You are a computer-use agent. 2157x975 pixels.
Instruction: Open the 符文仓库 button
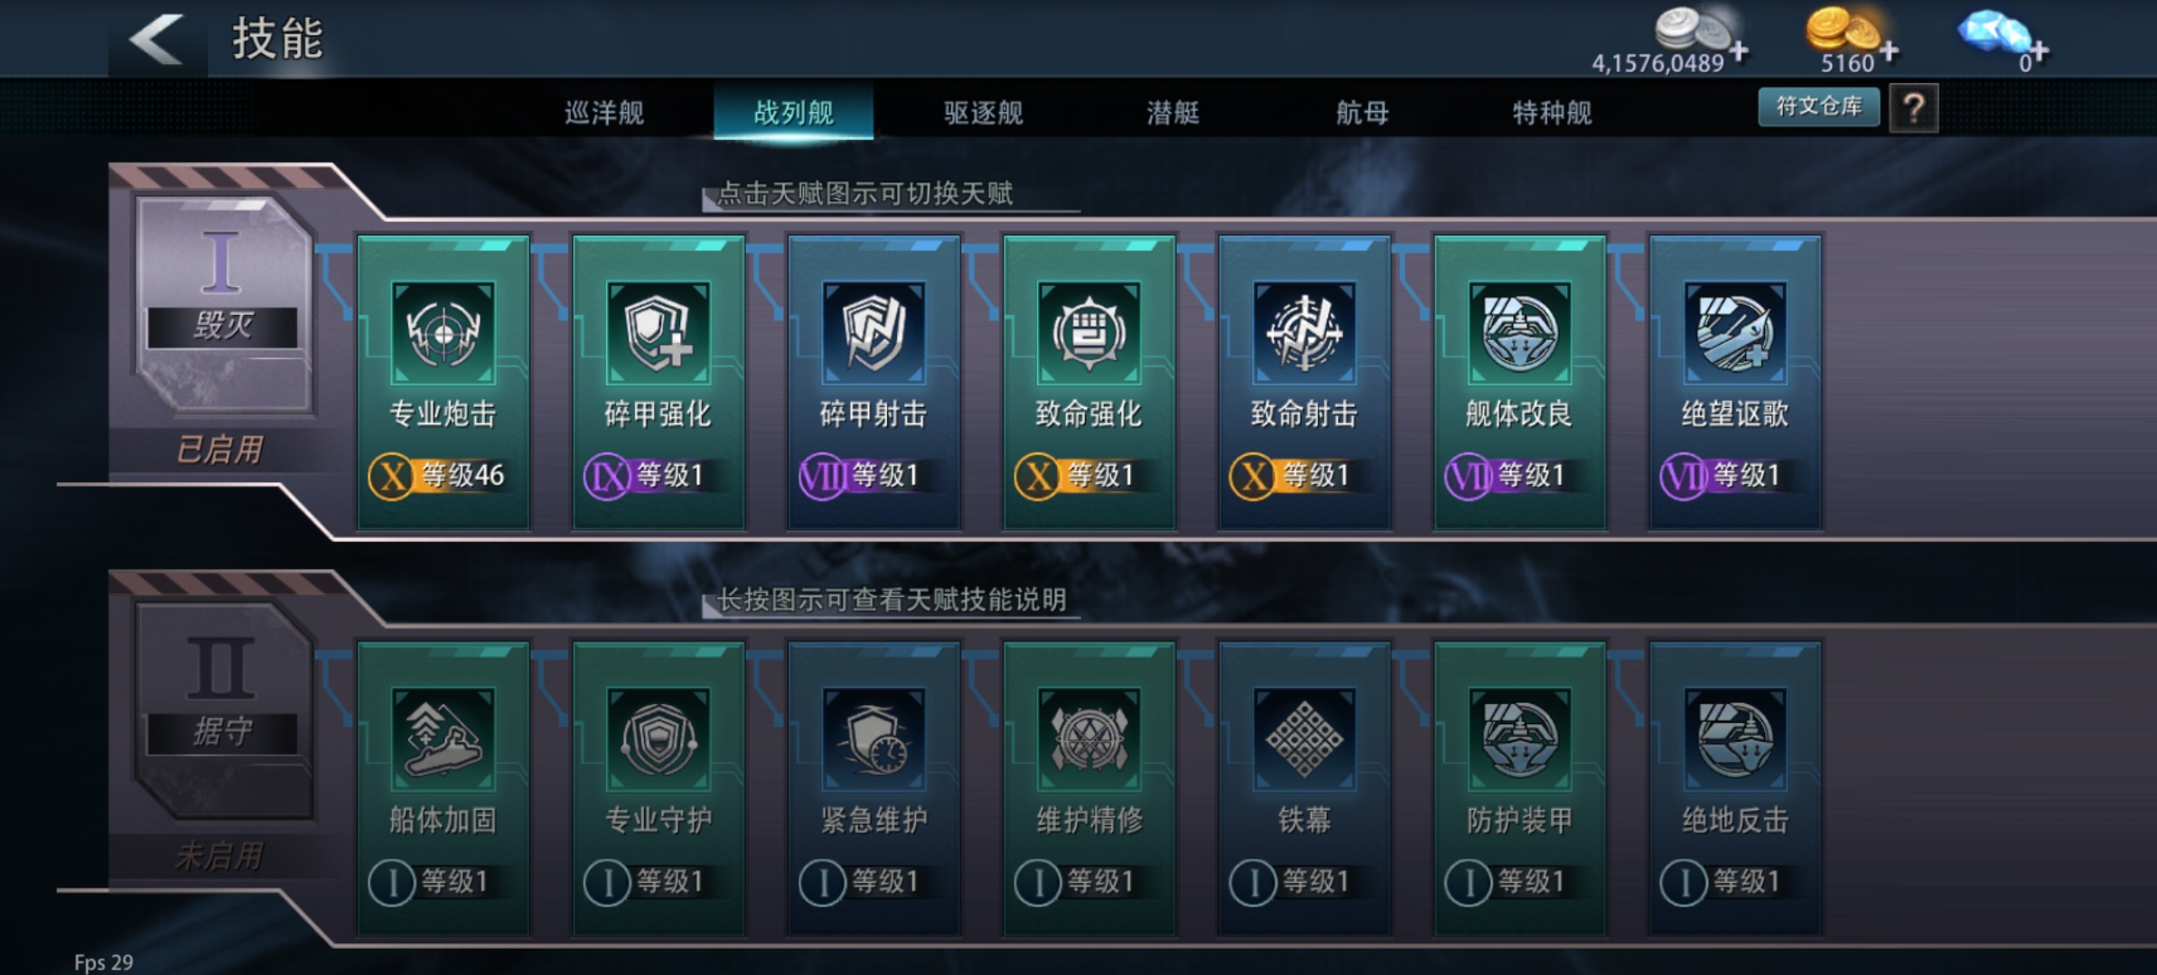pos(1819,107)
